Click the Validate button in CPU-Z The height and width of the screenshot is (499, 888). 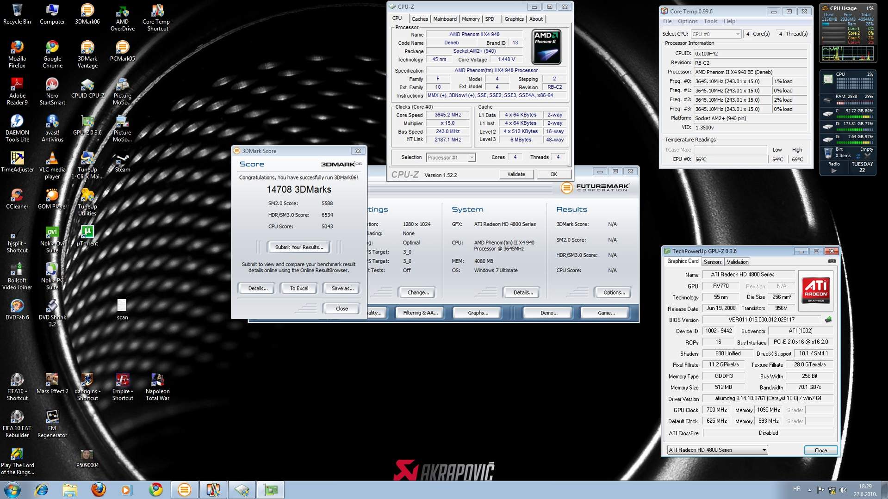pyautogui.click(x=516, y=174)
